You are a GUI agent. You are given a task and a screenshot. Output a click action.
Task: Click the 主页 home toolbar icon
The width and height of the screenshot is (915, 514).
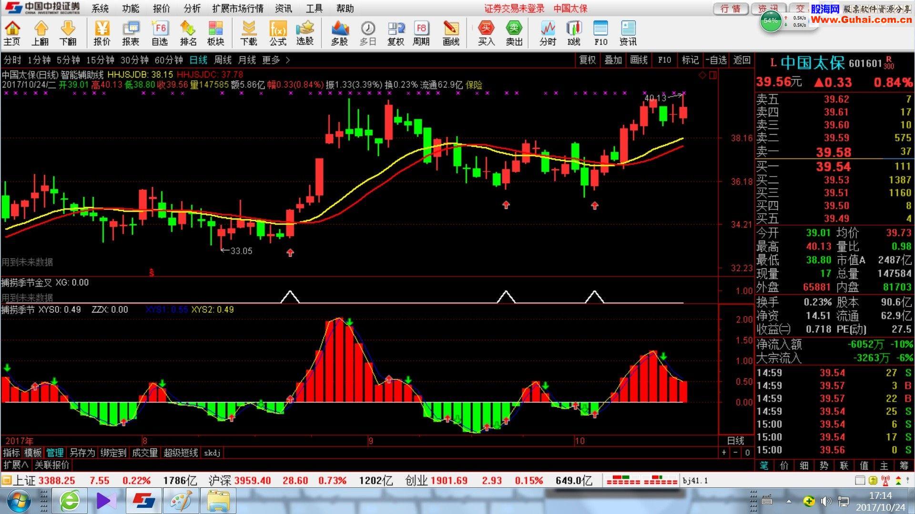(12, 33)
